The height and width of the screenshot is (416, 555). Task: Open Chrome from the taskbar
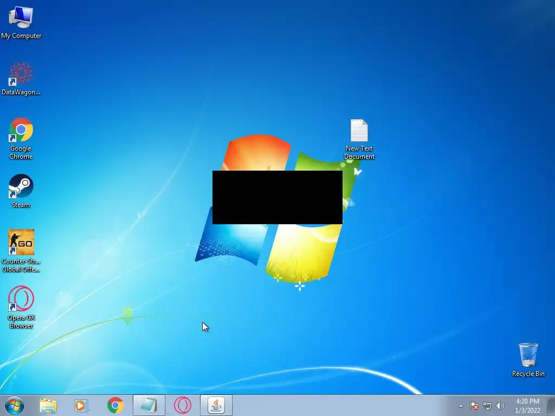[x=115, y=405]
